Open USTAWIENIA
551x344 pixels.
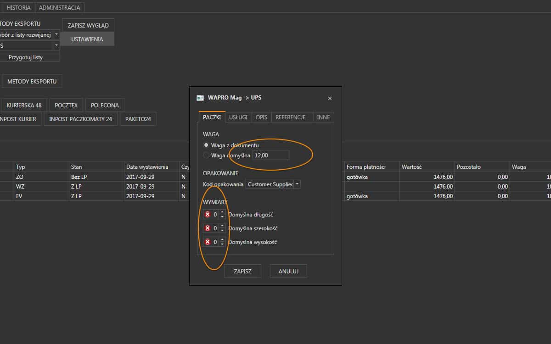[87, 39]
